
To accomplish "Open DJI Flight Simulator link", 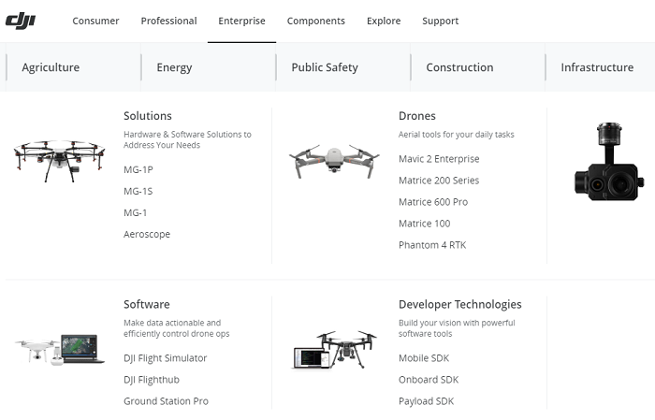I will tap(165, 358).
